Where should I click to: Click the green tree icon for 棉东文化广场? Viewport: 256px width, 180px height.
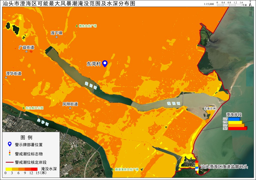pos(76,26)
